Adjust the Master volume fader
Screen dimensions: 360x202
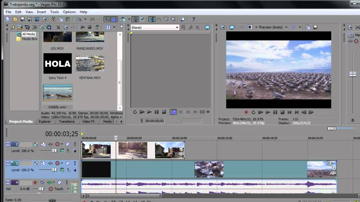click(x=353, y=74)
